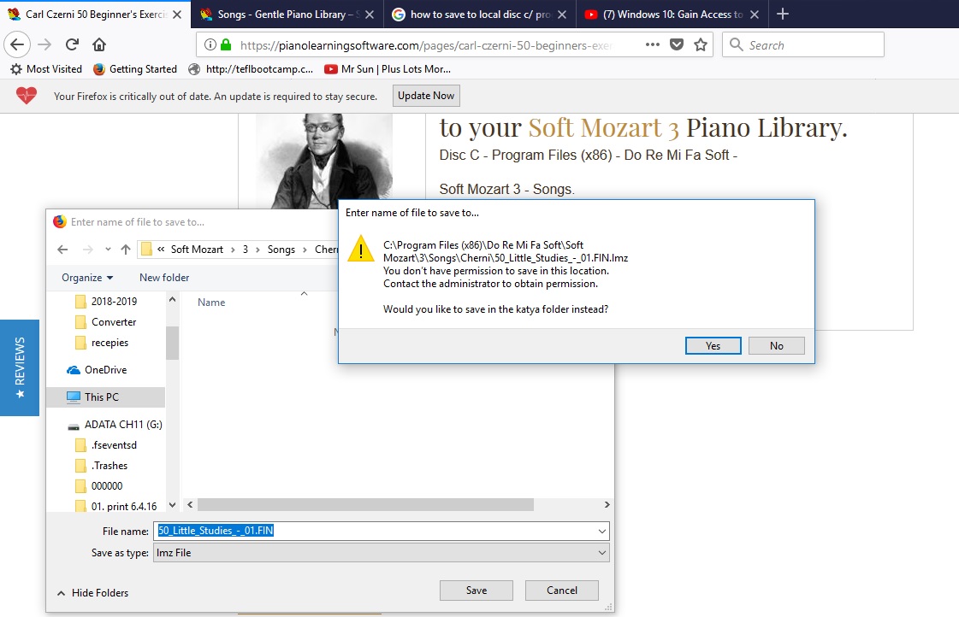Expand the Songs breadcrumb chevron
Viewport: 959px width, 617px height.
pos(305,250)
